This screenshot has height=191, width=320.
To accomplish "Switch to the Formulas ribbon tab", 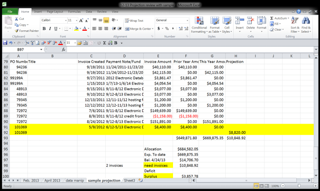I will tap(74, 11).
